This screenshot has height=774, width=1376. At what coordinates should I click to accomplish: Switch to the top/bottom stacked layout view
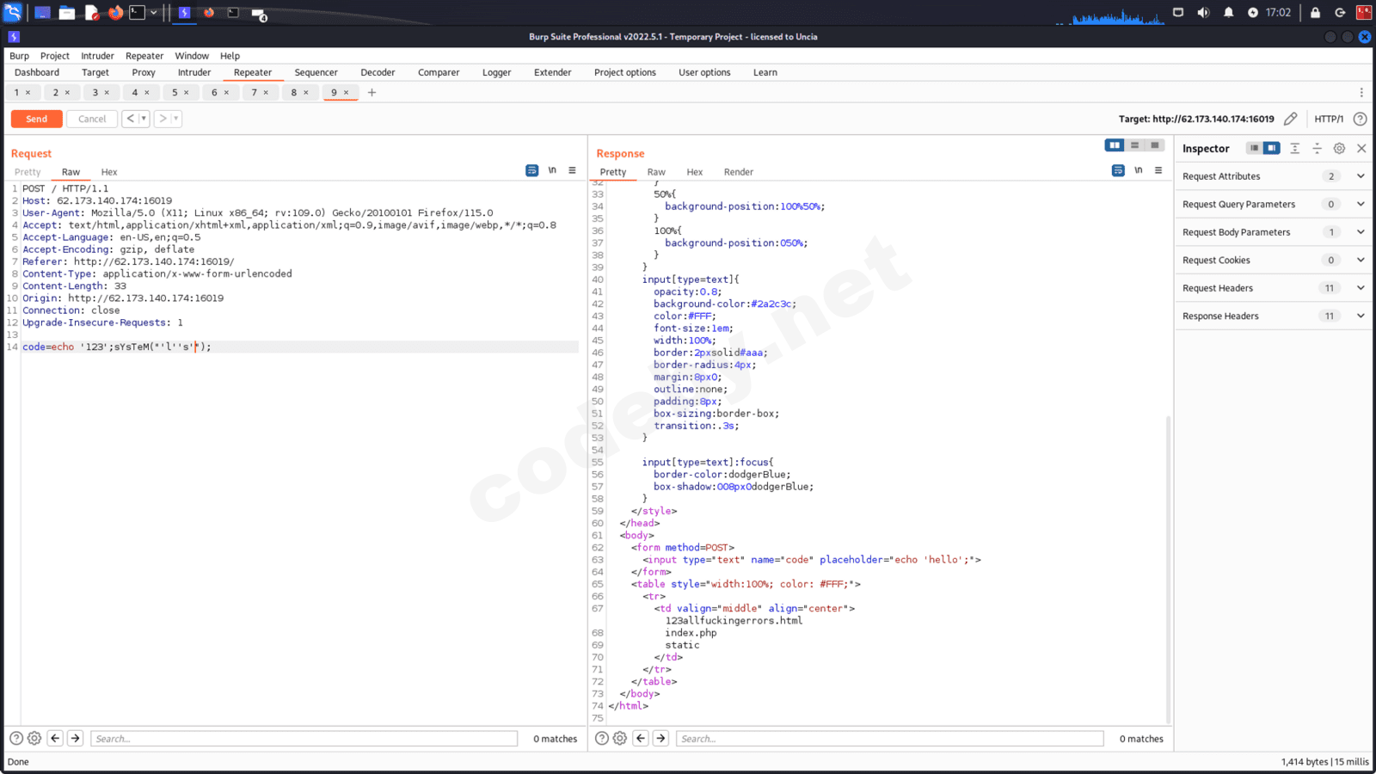click(x=1134, y=145)
